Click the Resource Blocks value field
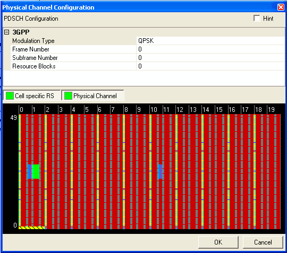The height and width of the screenshot is (253, 287). [x=210, y=66]
